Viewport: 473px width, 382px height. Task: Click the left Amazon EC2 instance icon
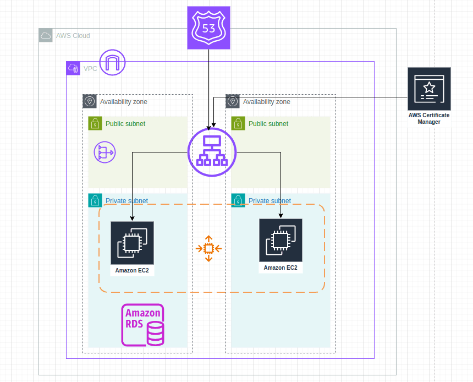coord(131,242)
